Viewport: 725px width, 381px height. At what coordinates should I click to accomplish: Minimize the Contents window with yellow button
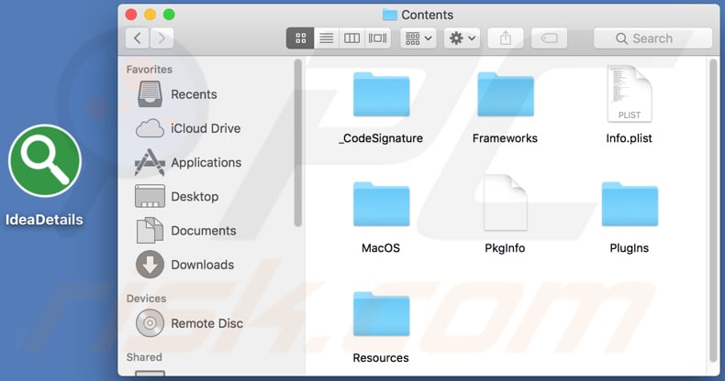pos(151,15)
